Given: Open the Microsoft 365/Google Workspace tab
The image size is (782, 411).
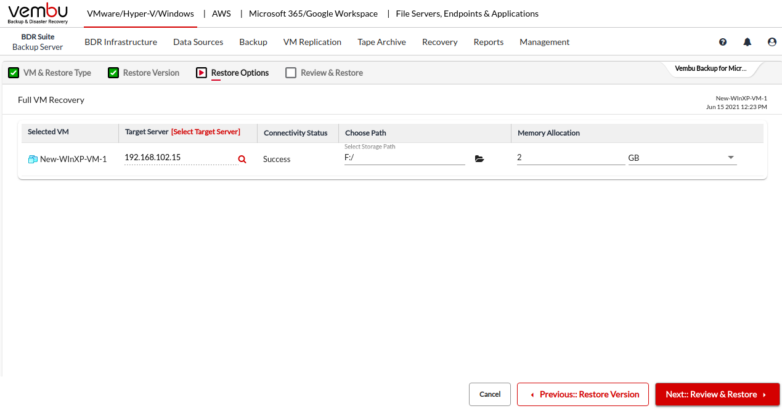Looking at the screenshot, I should point(313,14).
